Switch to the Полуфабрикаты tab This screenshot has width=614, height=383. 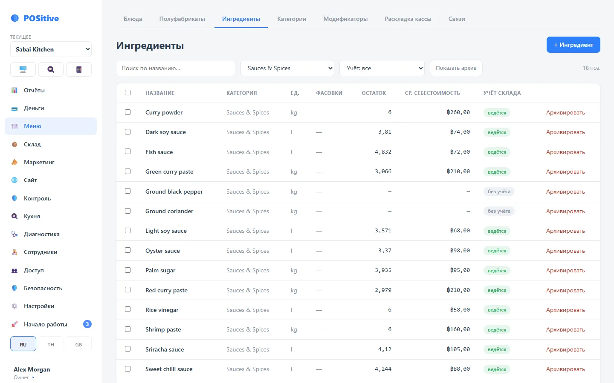pos(182,19)
